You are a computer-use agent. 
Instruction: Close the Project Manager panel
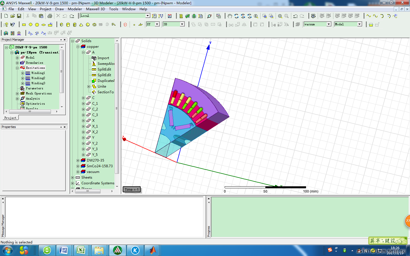[65, 40]
